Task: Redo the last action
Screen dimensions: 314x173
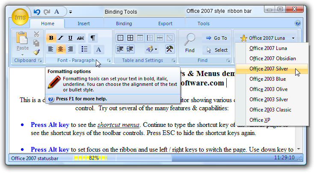Action: tap(47, 12)
